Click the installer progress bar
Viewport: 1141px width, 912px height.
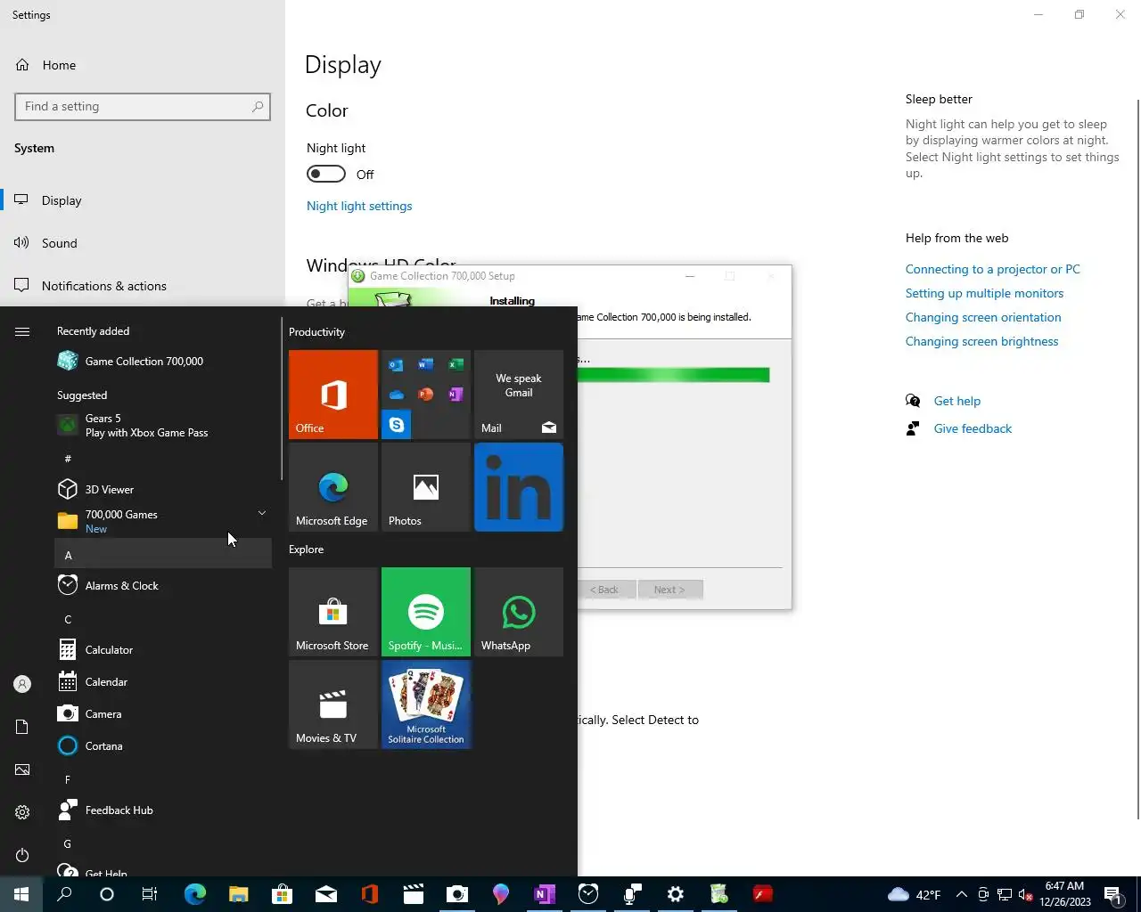click(x=674, y=375)
